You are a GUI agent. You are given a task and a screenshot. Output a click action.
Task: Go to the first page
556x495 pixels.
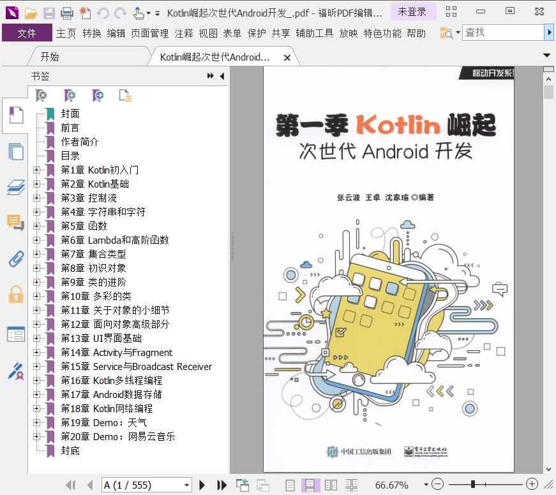coord(71,485)
